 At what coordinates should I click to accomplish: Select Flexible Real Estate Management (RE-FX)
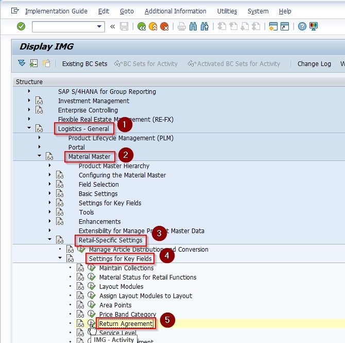click(116, 119)
